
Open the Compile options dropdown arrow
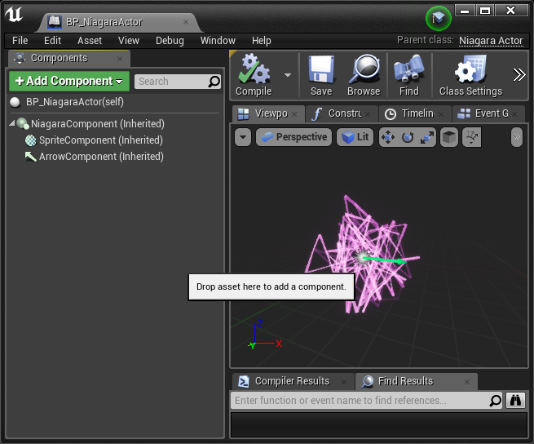[288, 75]
